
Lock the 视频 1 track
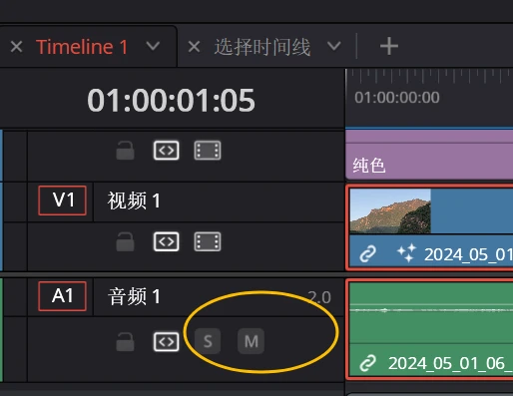[x=125, y=241]
